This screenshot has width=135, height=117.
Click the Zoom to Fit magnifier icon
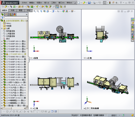[35, 11]
